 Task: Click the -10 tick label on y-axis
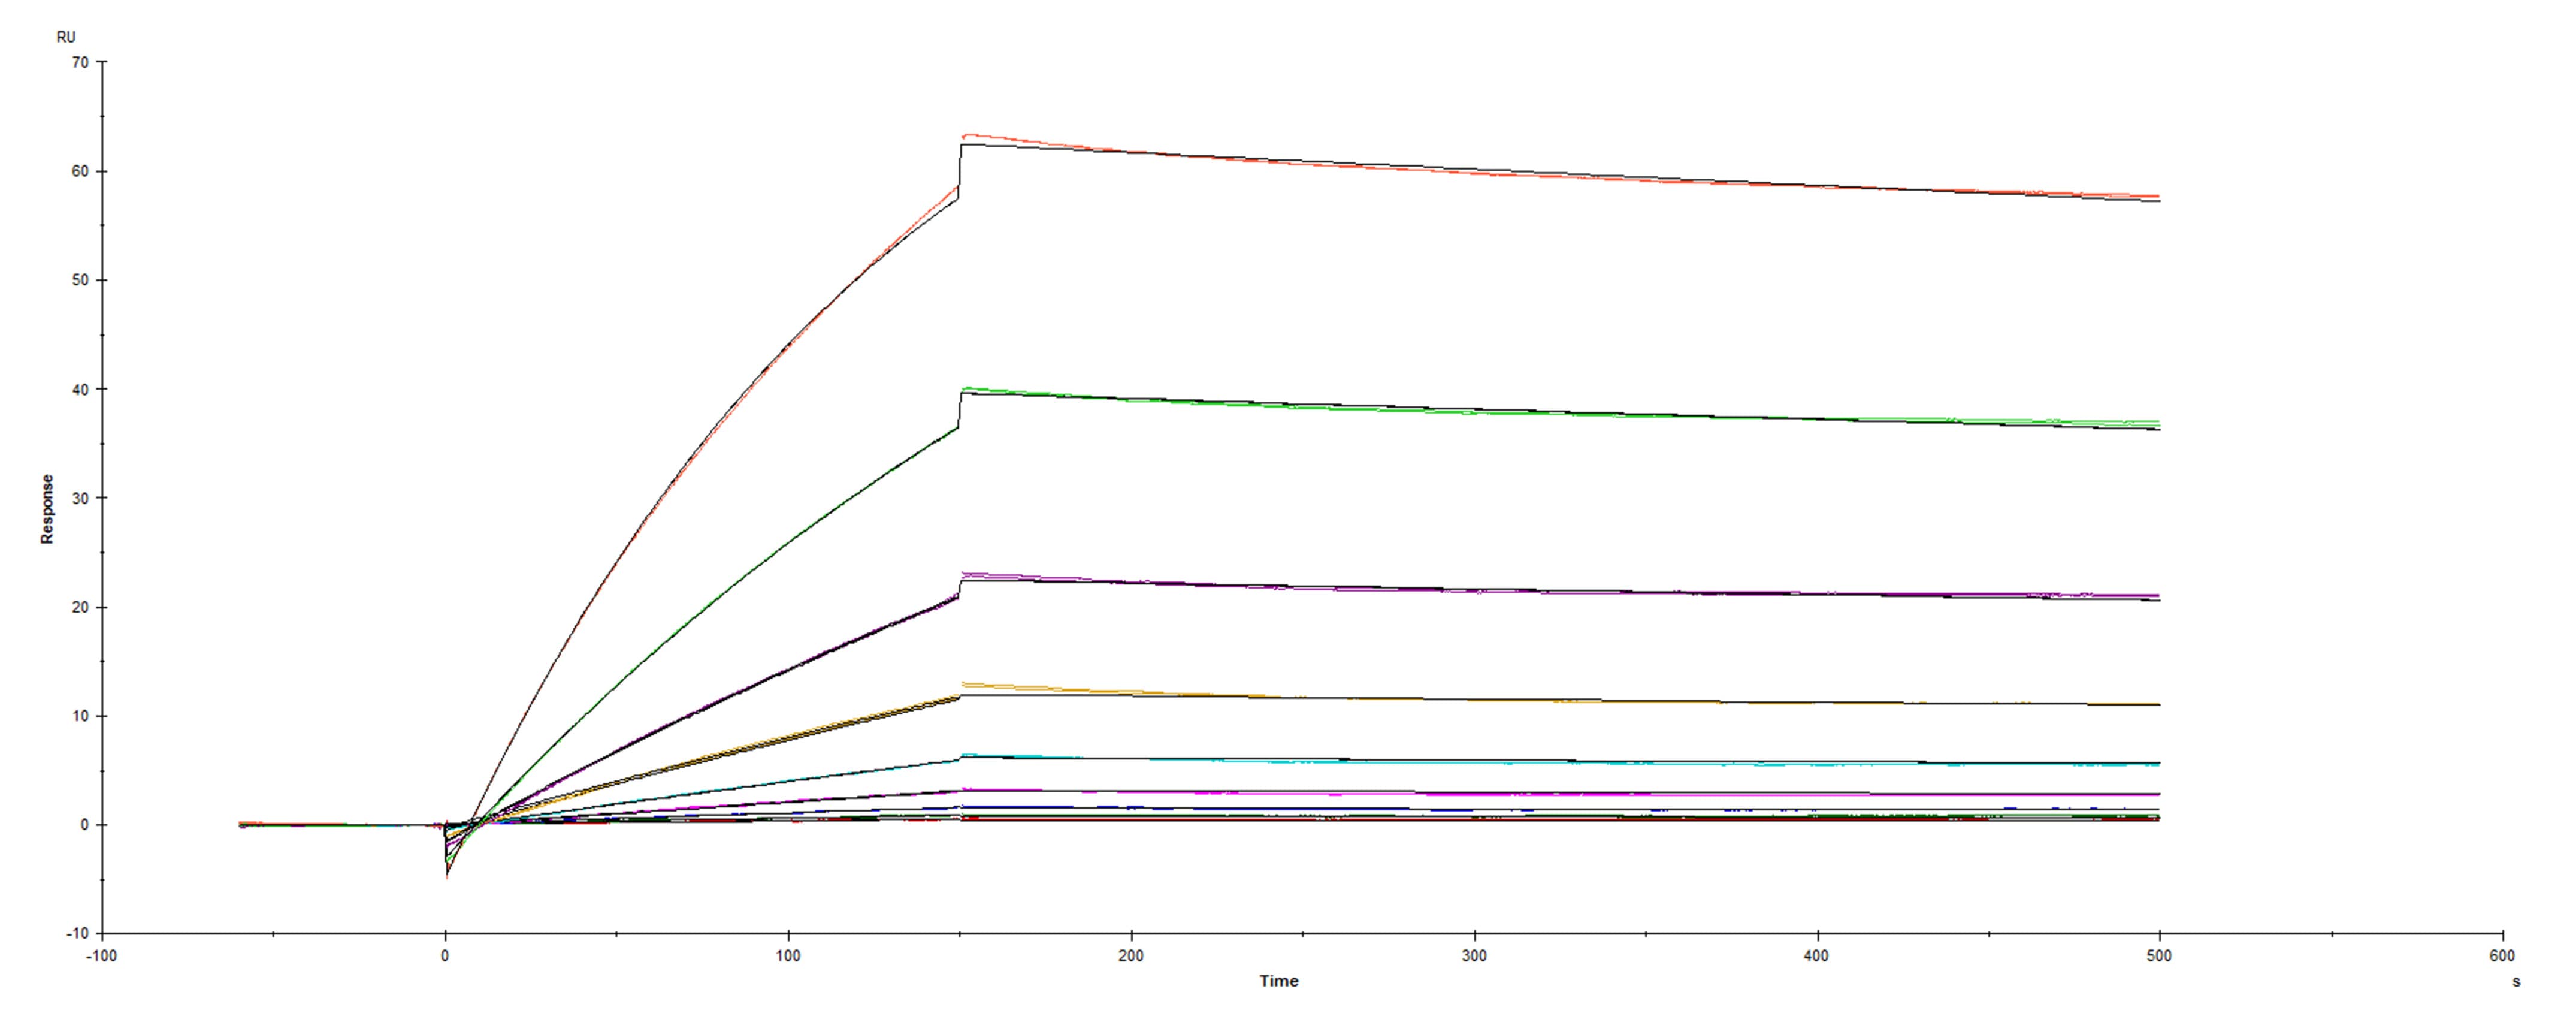79,934
